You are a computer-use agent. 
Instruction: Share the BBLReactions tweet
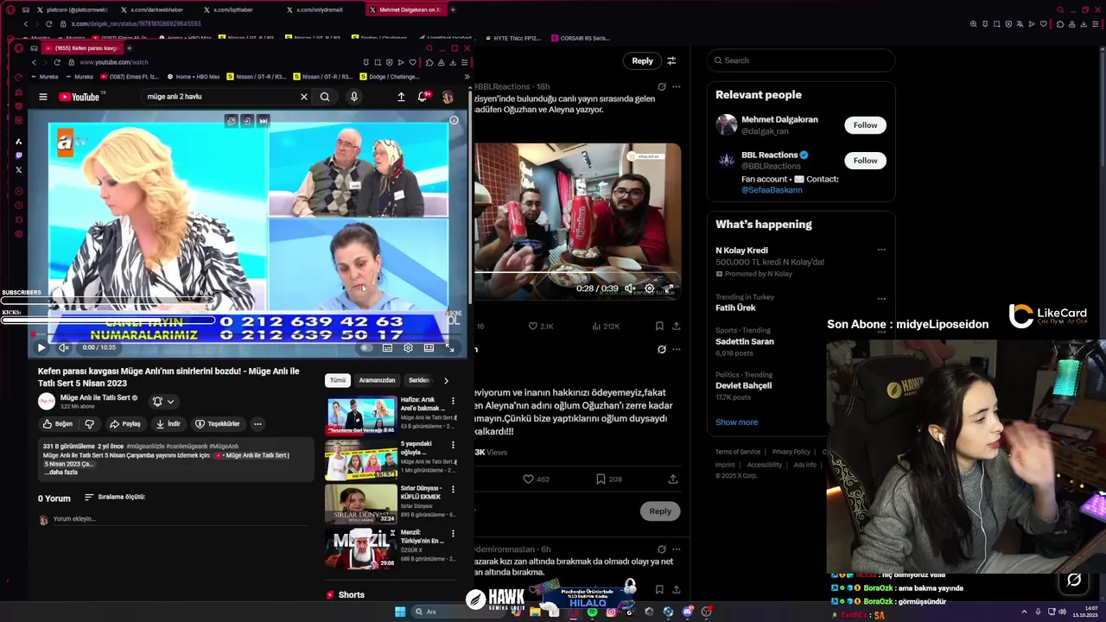pos(676,327)
